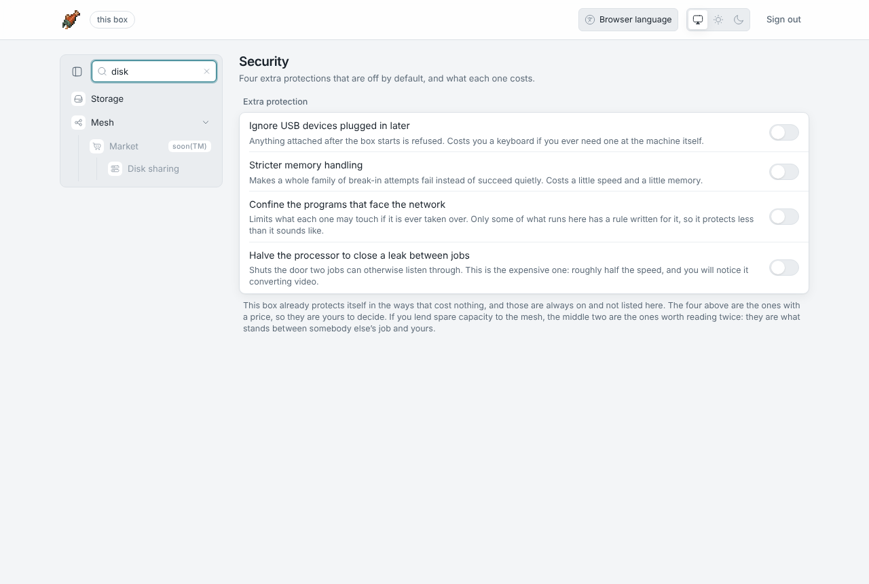Click the Mesh share-nodes icon
Screen dimensions: 869x584
coord(79,123)
